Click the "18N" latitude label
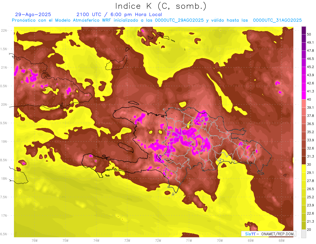Viewport: 316px width, 244px height. click(4, 179)
